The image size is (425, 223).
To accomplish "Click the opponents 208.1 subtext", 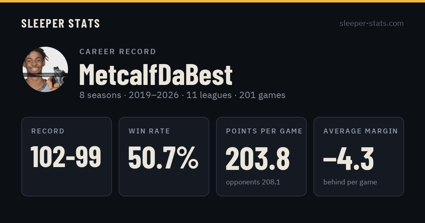I will [x=253, y=182].
